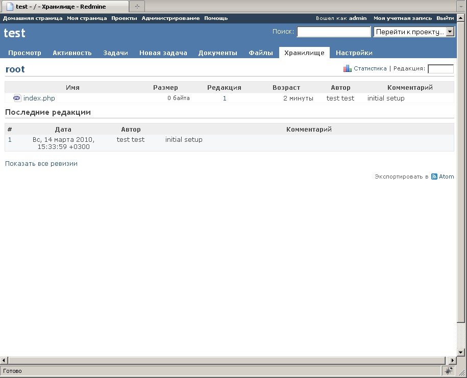467x378 pixels.
Task: Switch to the Активность tab
Action: pyautogui.click(x=72, y=53)
